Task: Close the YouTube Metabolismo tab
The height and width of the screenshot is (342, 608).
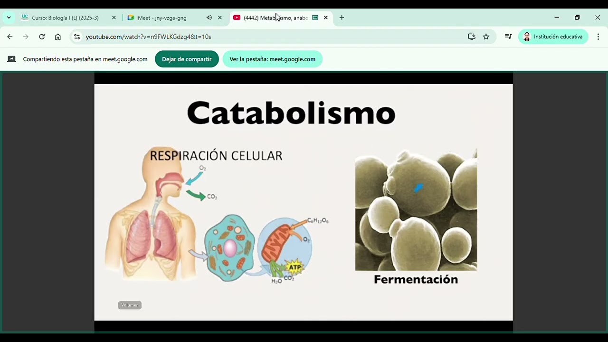Action: point(326,18)
